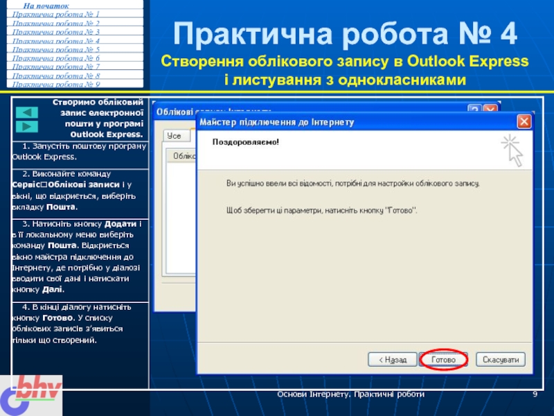Click the Поздоровляємо! heading text
Image resolution: width=554 pixels, height=416 pixels.
[246, 142]
